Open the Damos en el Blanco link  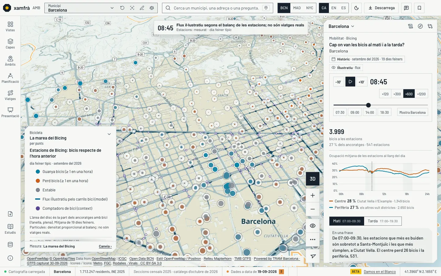[380, 272]
